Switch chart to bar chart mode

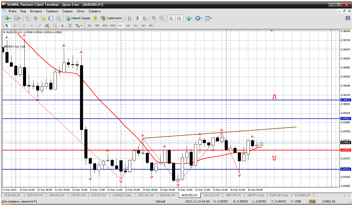coord(129,18)
